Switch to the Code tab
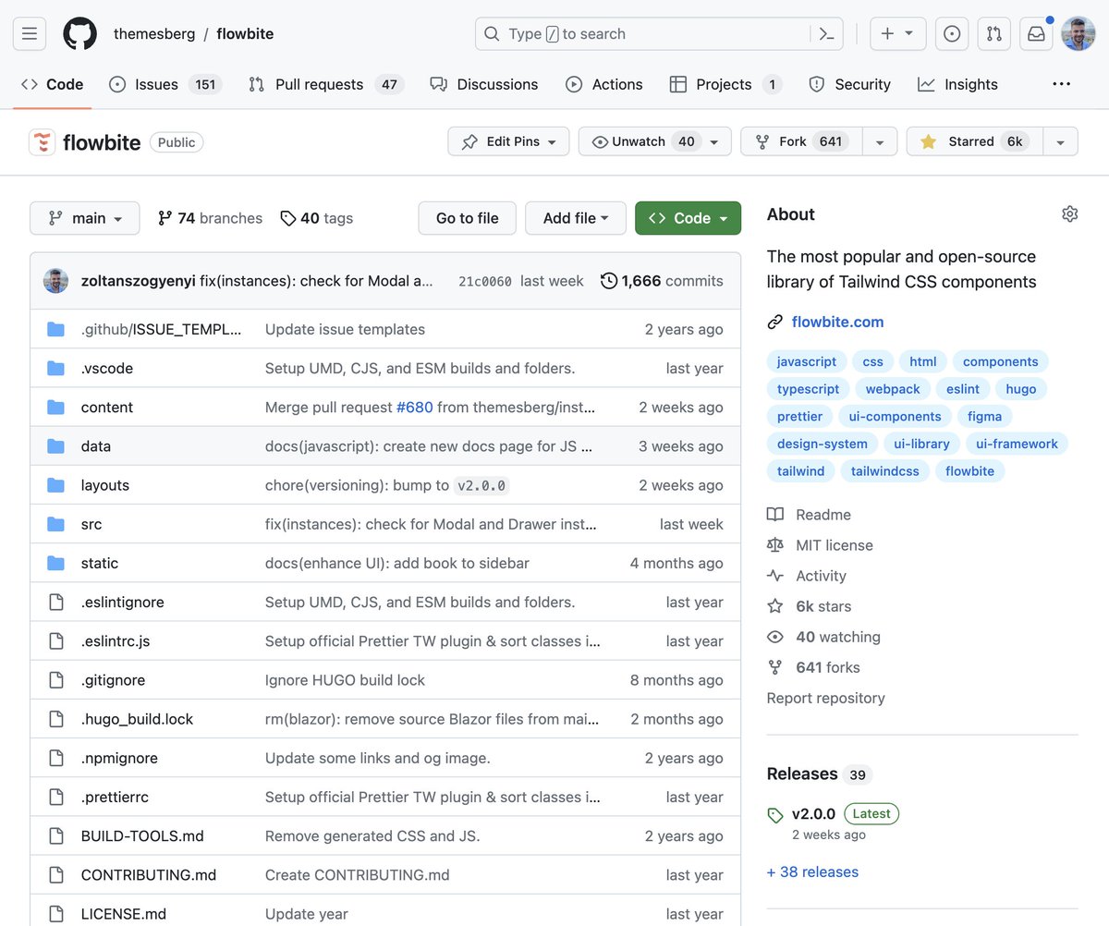 [53, 84]
